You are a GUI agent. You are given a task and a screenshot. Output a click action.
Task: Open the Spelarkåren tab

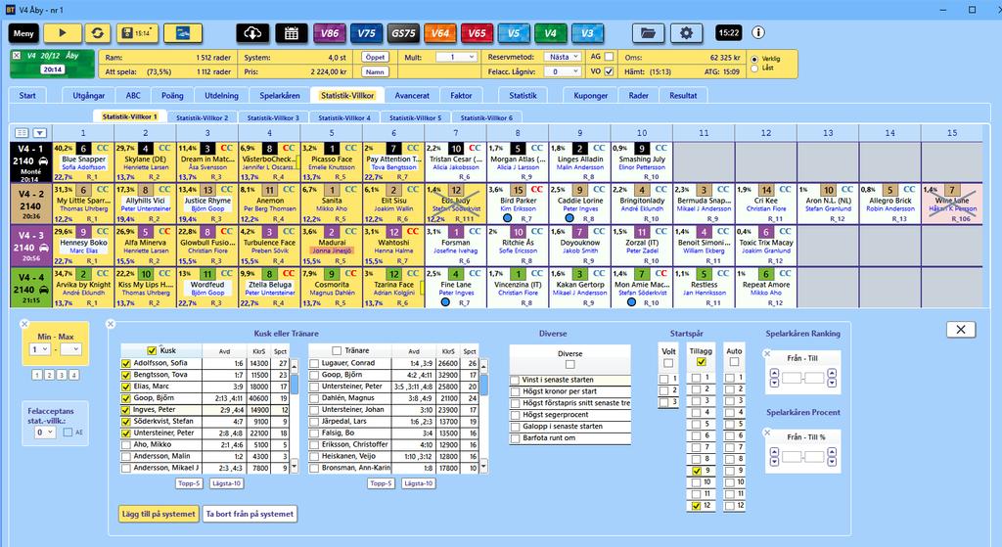pos(279,95)
